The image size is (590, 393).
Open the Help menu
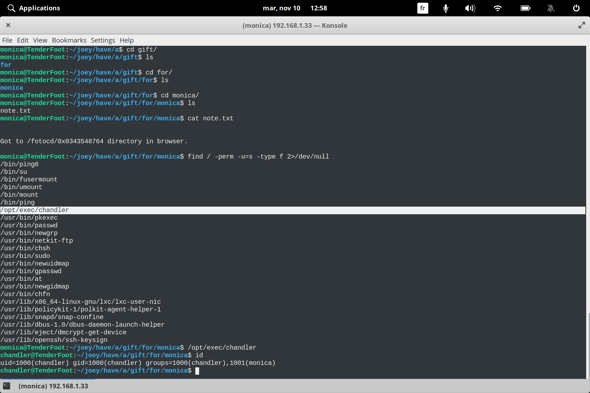click(126, 40)
